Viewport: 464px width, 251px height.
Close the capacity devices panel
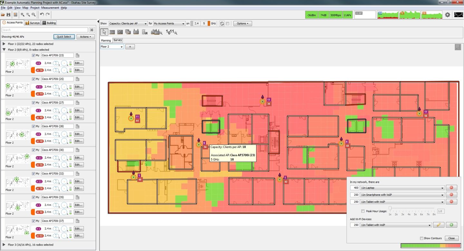pos(451,238)
